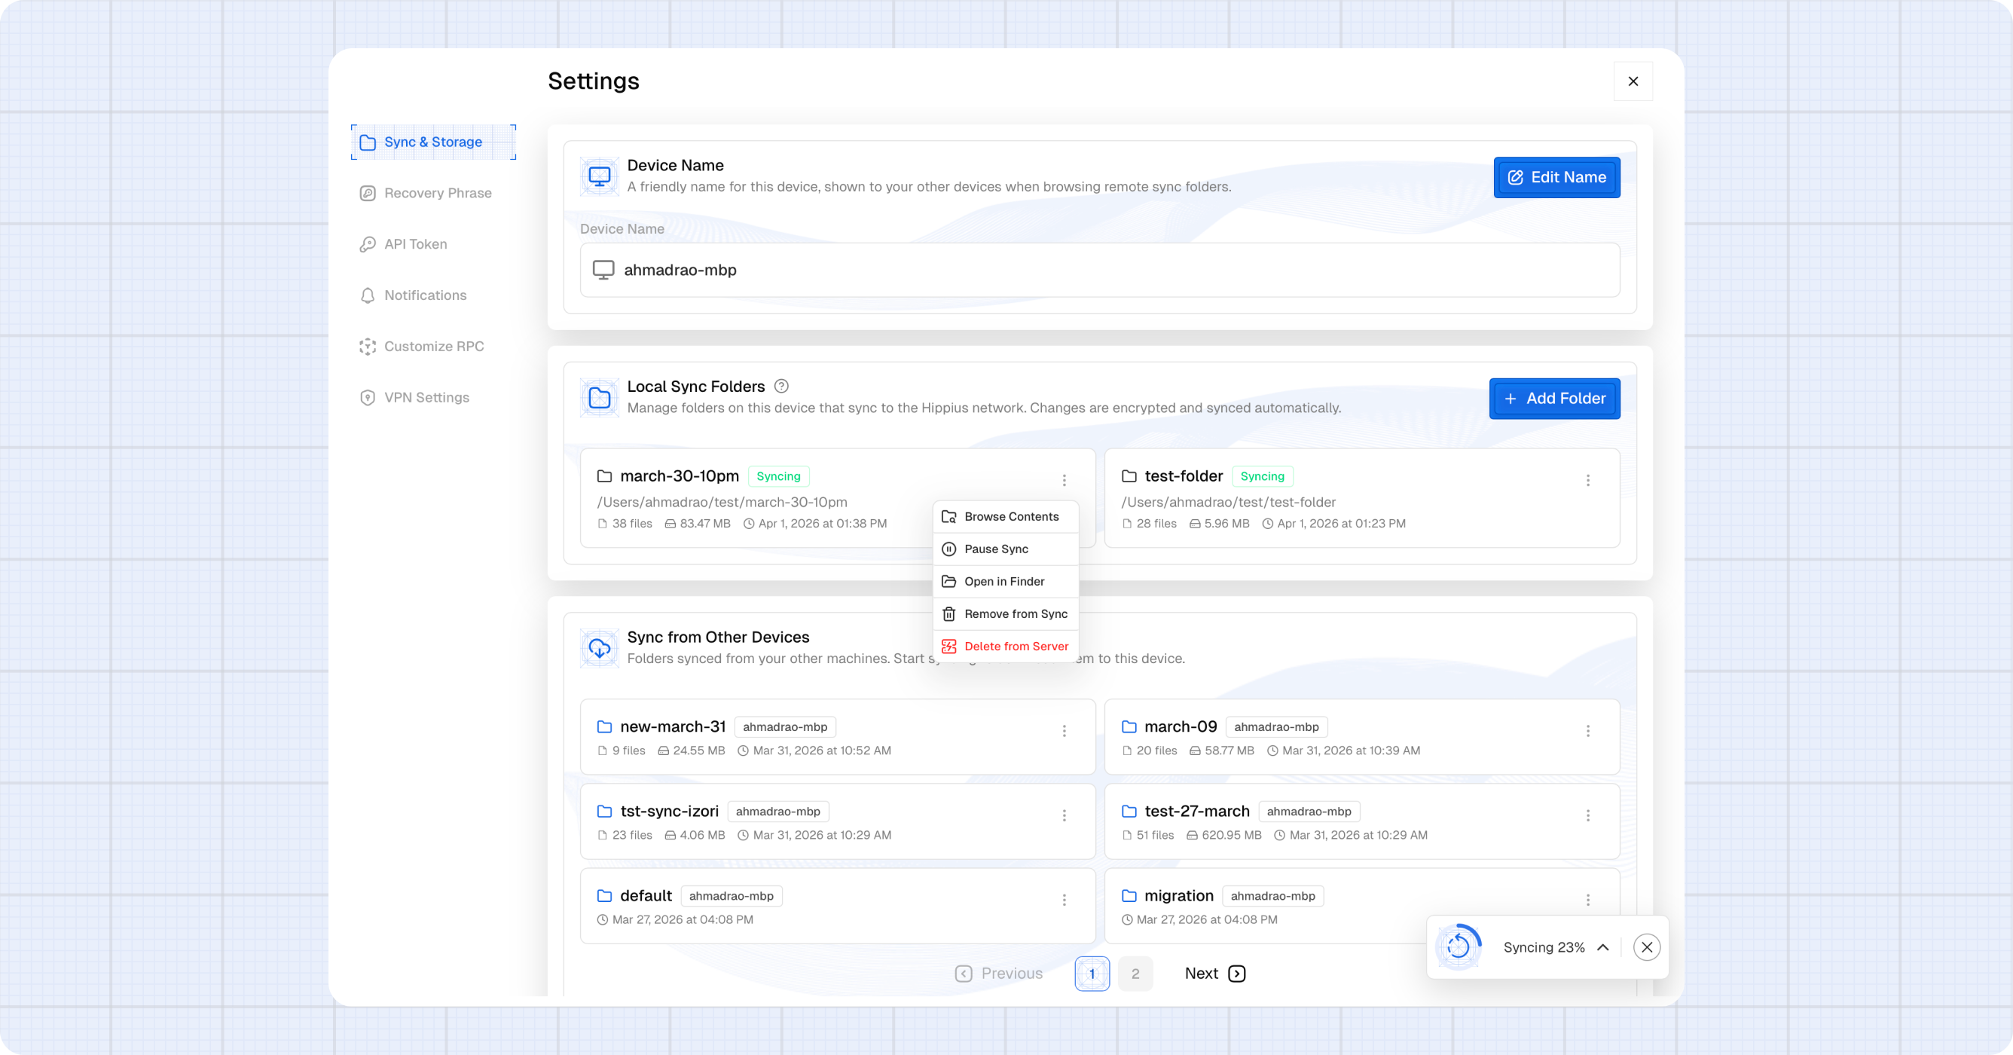Open the API Token key section
This screenshot has height=1055, width=2013.
(x=415, y=245)
